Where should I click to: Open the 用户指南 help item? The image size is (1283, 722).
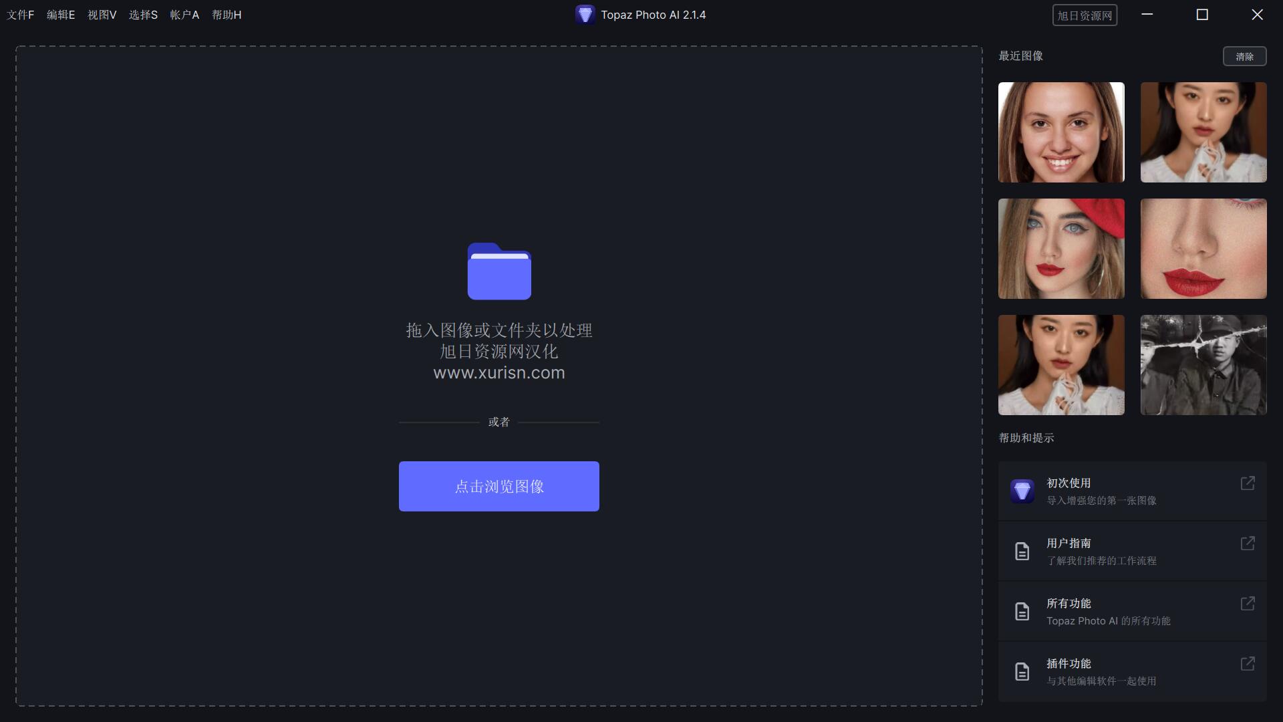1133,552
